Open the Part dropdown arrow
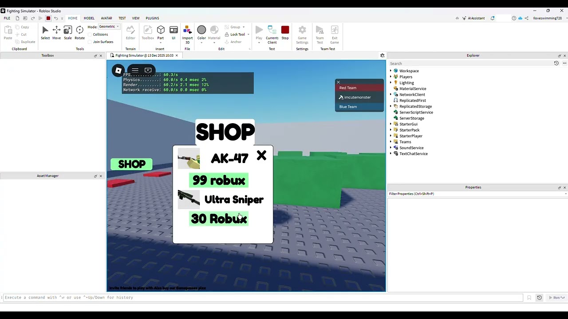Image resolution: width=568 pixels, height=319 pixels. (161, 43)
